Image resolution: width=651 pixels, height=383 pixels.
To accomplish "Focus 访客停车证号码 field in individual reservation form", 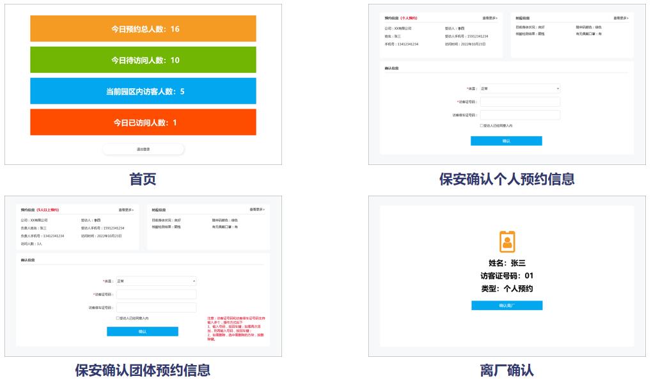I will tap(519, 115).
